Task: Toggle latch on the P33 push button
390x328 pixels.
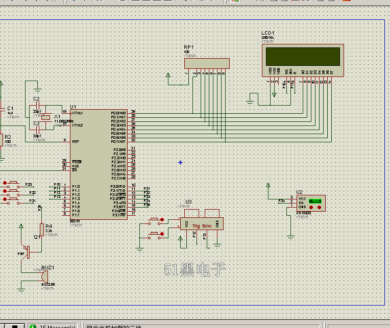Action: coord(5,183)
